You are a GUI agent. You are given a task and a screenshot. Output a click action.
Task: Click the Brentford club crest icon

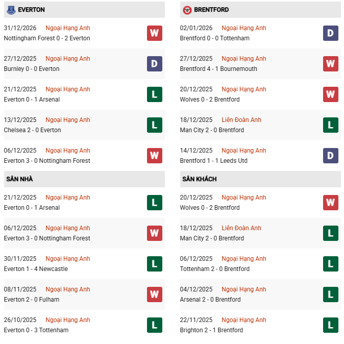tap(187, 10)
